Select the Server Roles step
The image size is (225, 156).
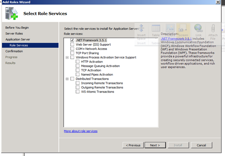tap(14, 34)
